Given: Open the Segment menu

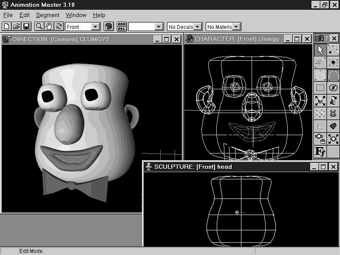Looking at the screenshot, I should coord(48,15).
